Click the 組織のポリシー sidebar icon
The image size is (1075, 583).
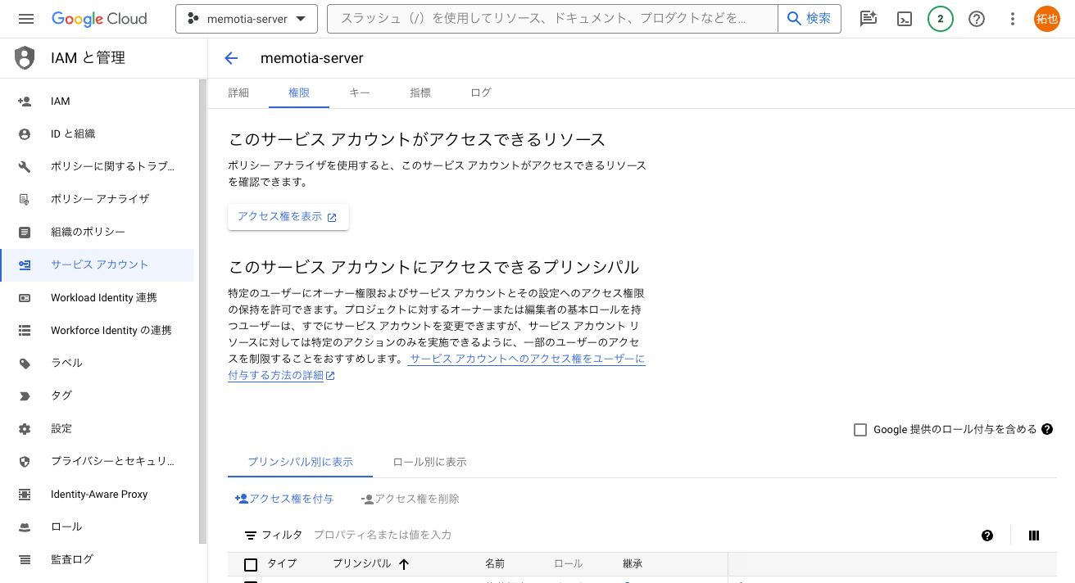coord(25,232)
